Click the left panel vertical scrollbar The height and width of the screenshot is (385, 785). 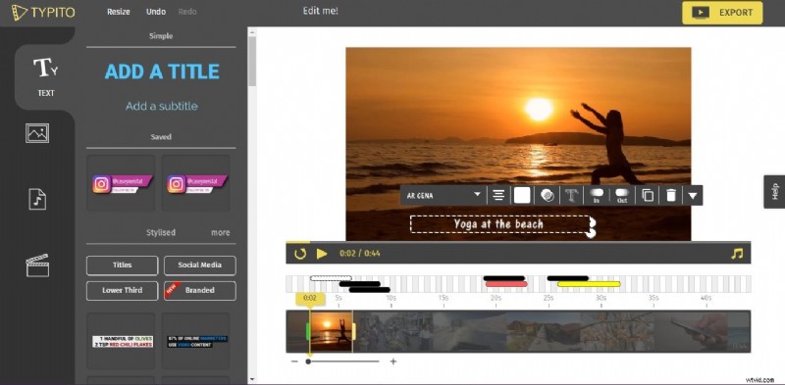[x=252, y=61]
